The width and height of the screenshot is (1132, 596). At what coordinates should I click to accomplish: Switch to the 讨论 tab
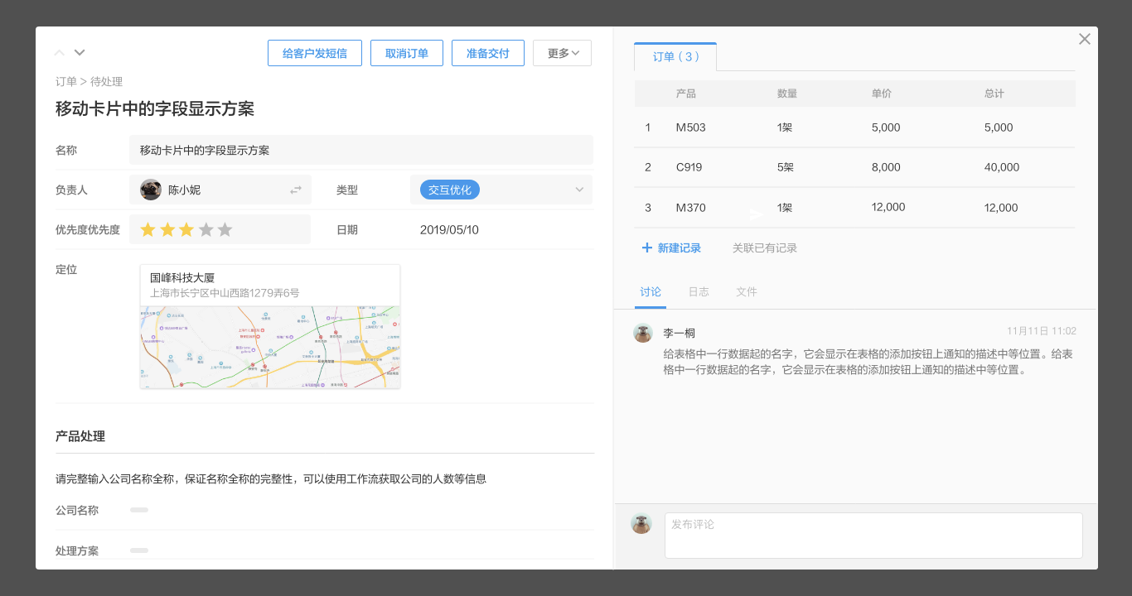651,291
